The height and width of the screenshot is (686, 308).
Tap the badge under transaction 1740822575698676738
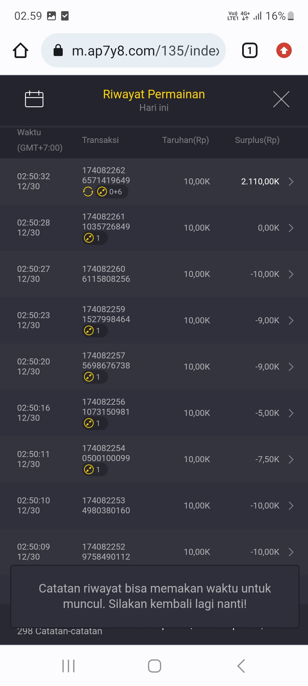pyautogui.click(x=95, y=377)
